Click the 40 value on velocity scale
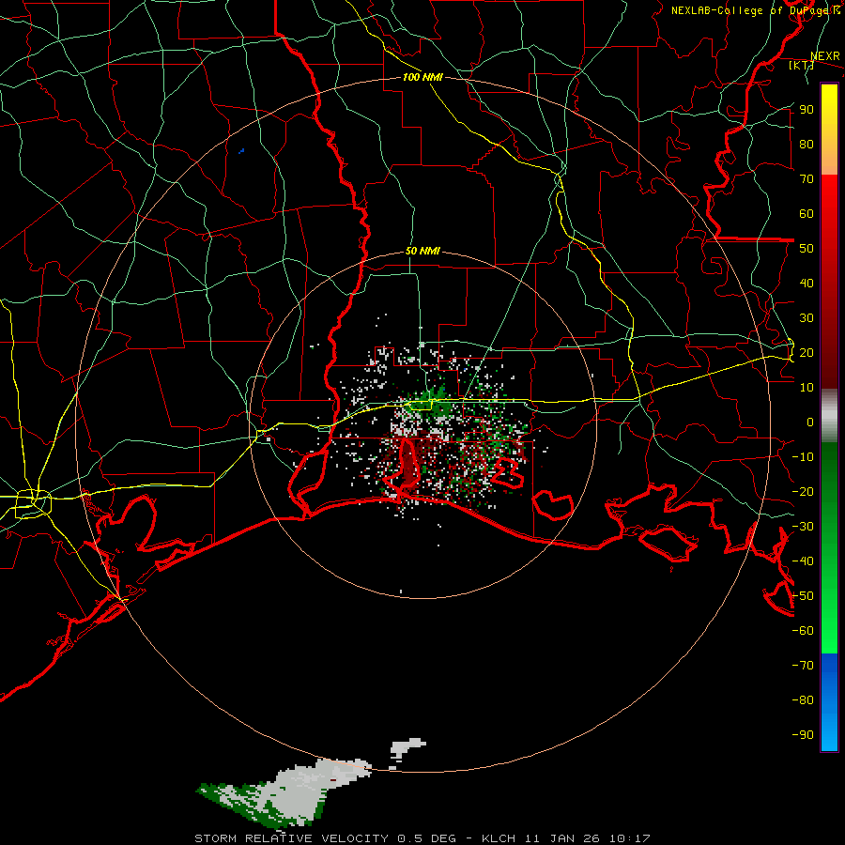 pyautogui.click(x=807, y=283)
